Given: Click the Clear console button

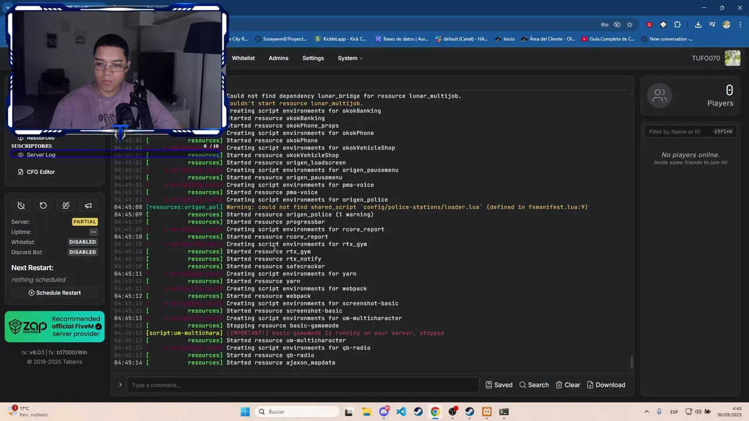Looking at the screenshot, I should tap(568, 385).
